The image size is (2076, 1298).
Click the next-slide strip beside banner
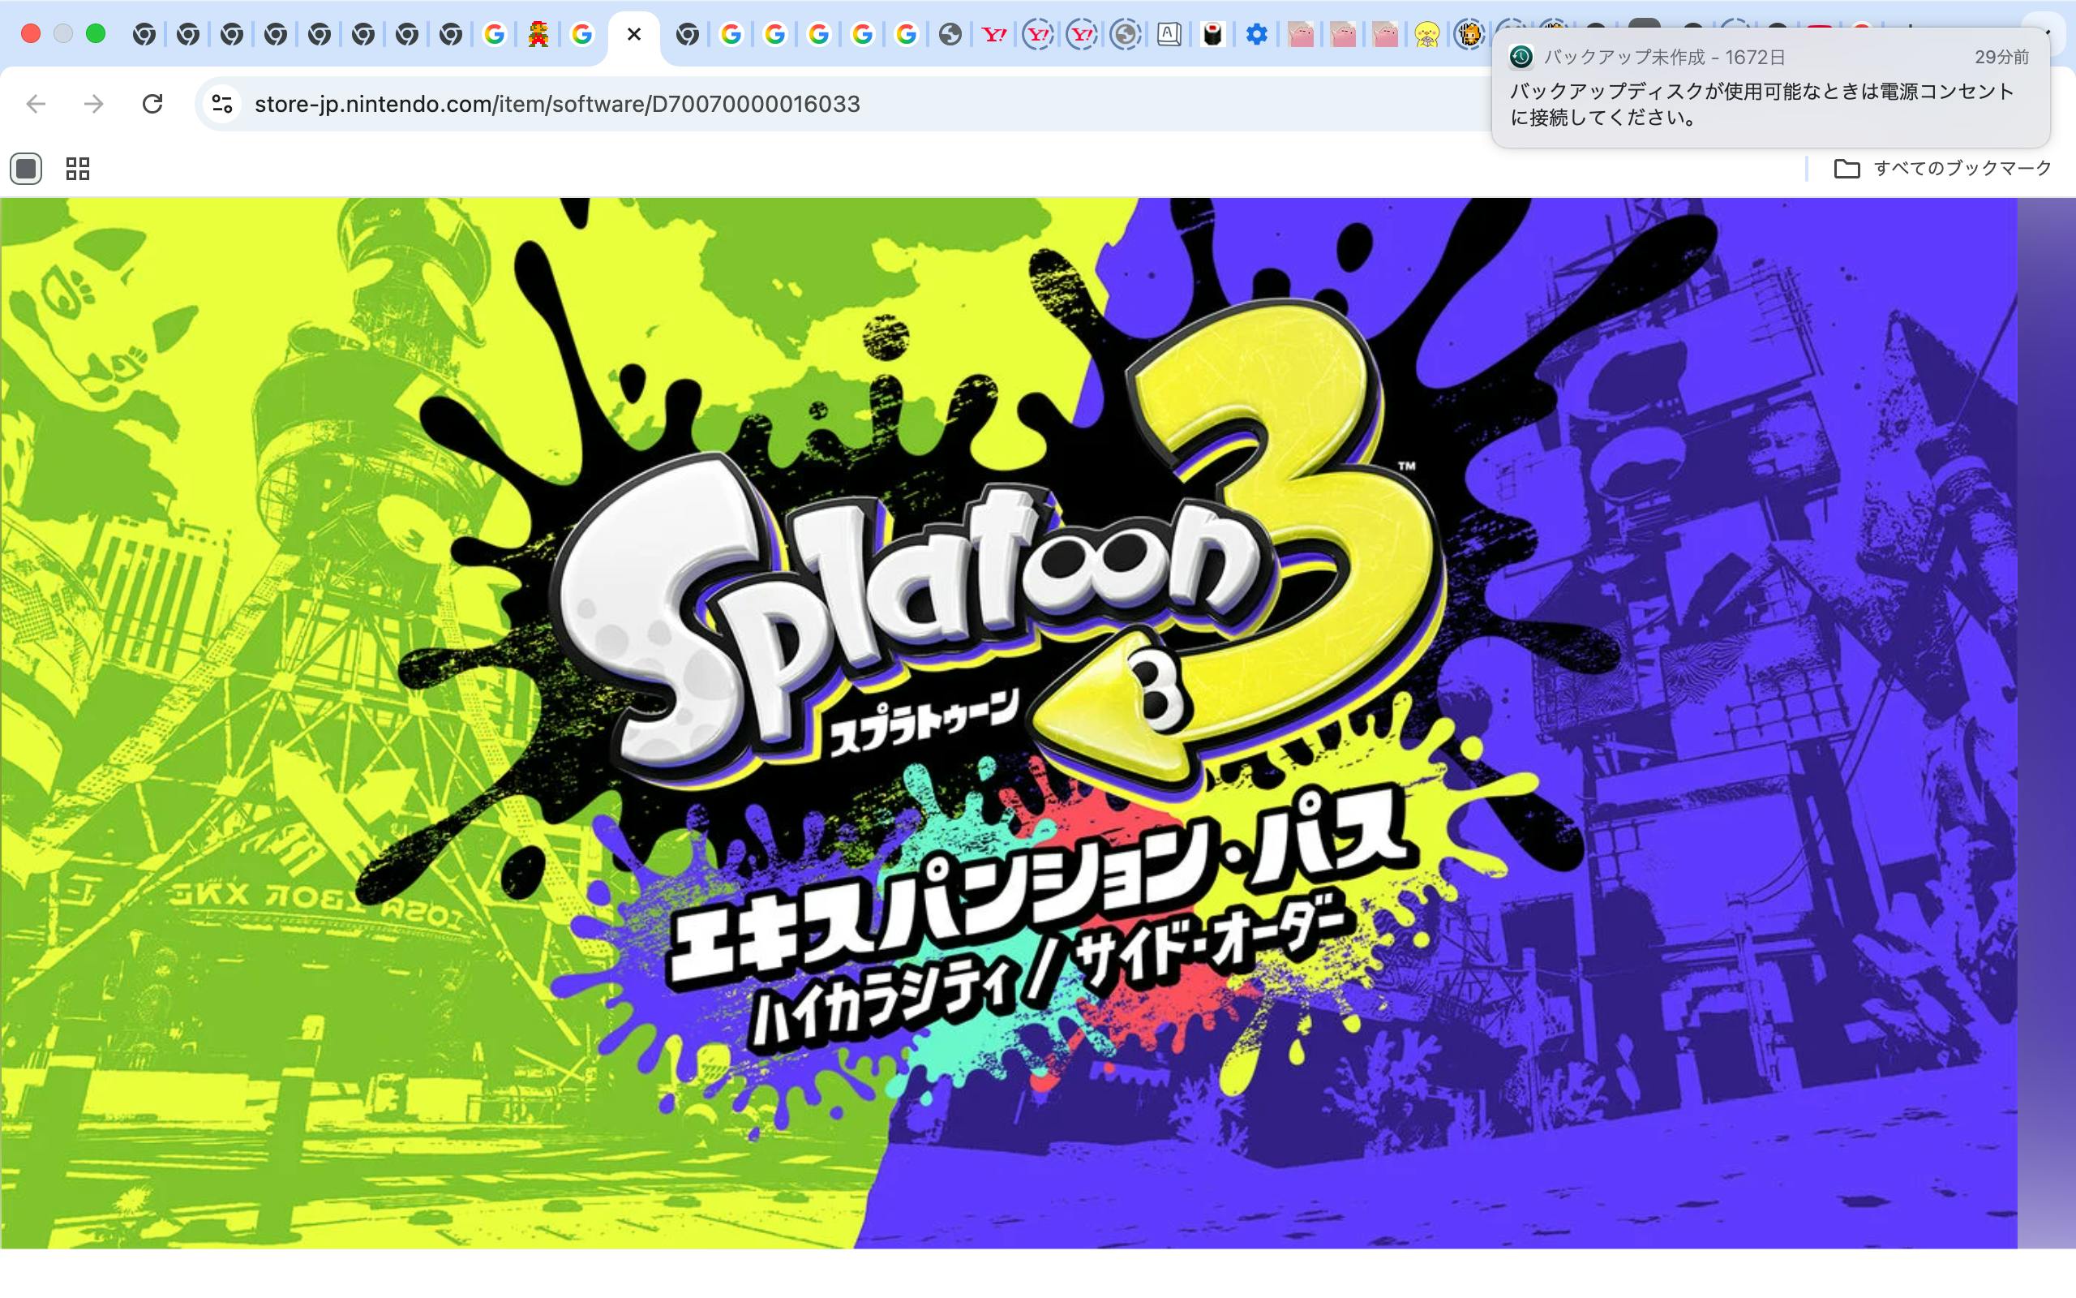[2046, 721]
